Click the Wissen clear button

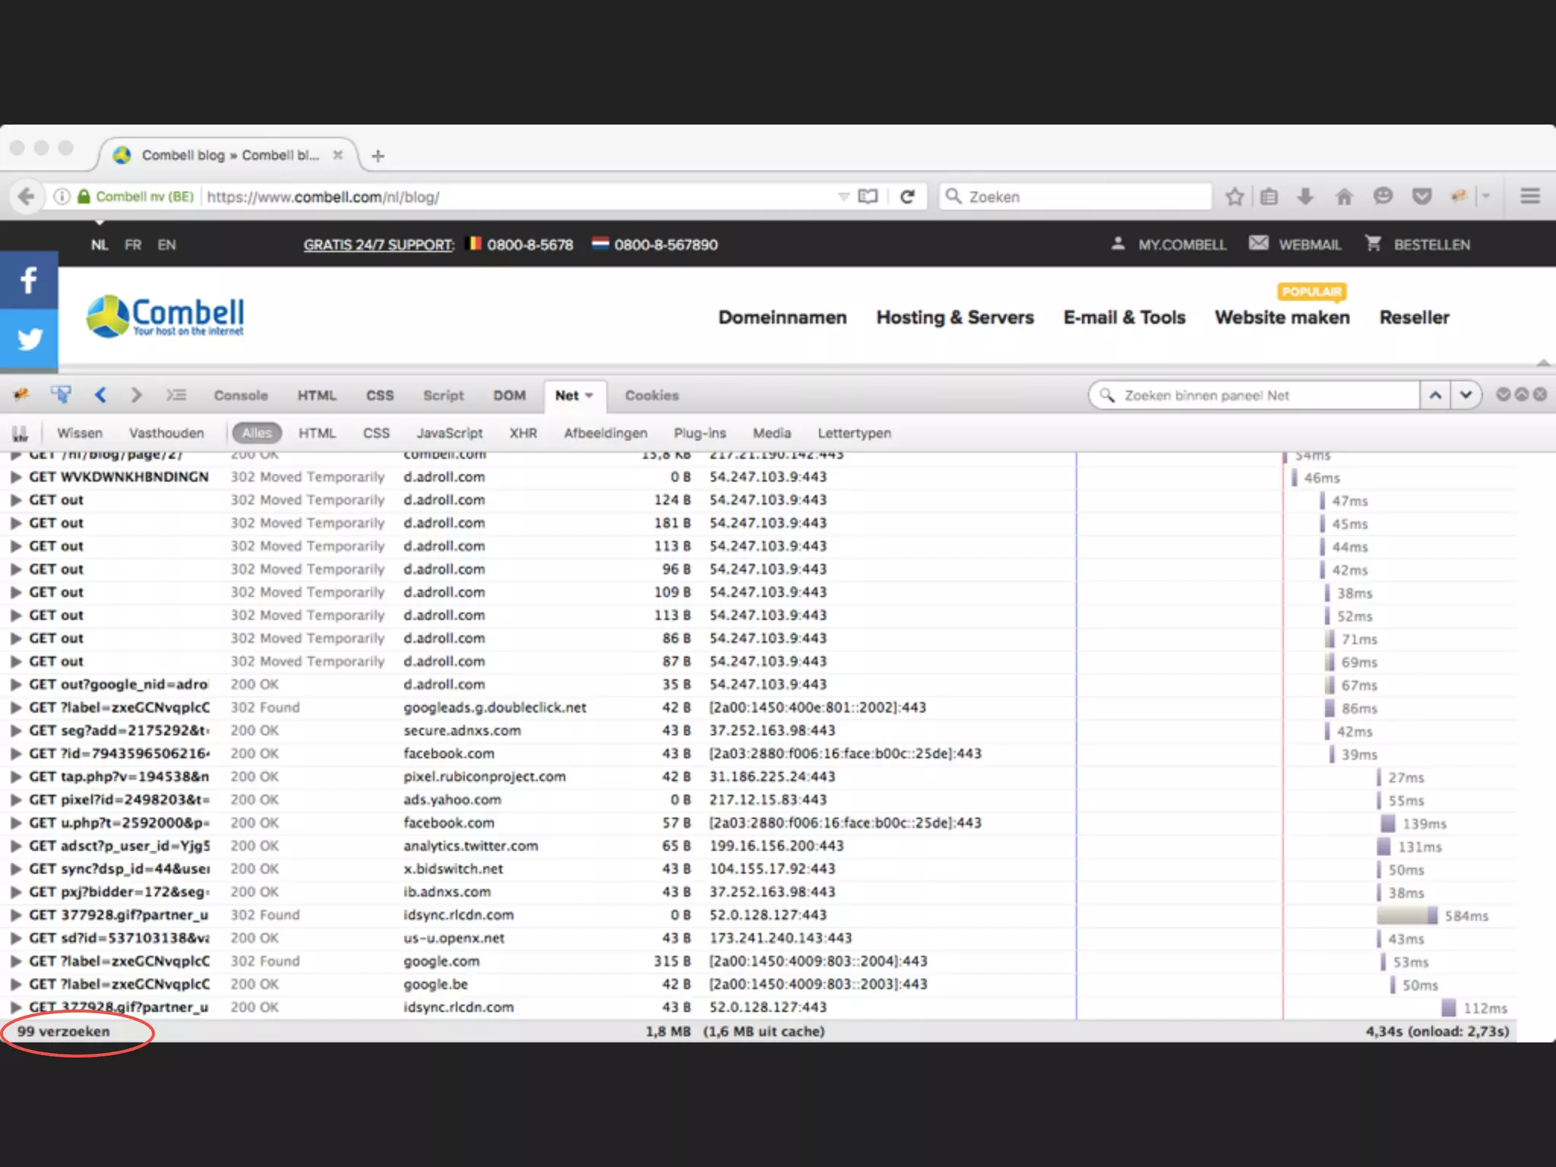click(x=79, y=433)
